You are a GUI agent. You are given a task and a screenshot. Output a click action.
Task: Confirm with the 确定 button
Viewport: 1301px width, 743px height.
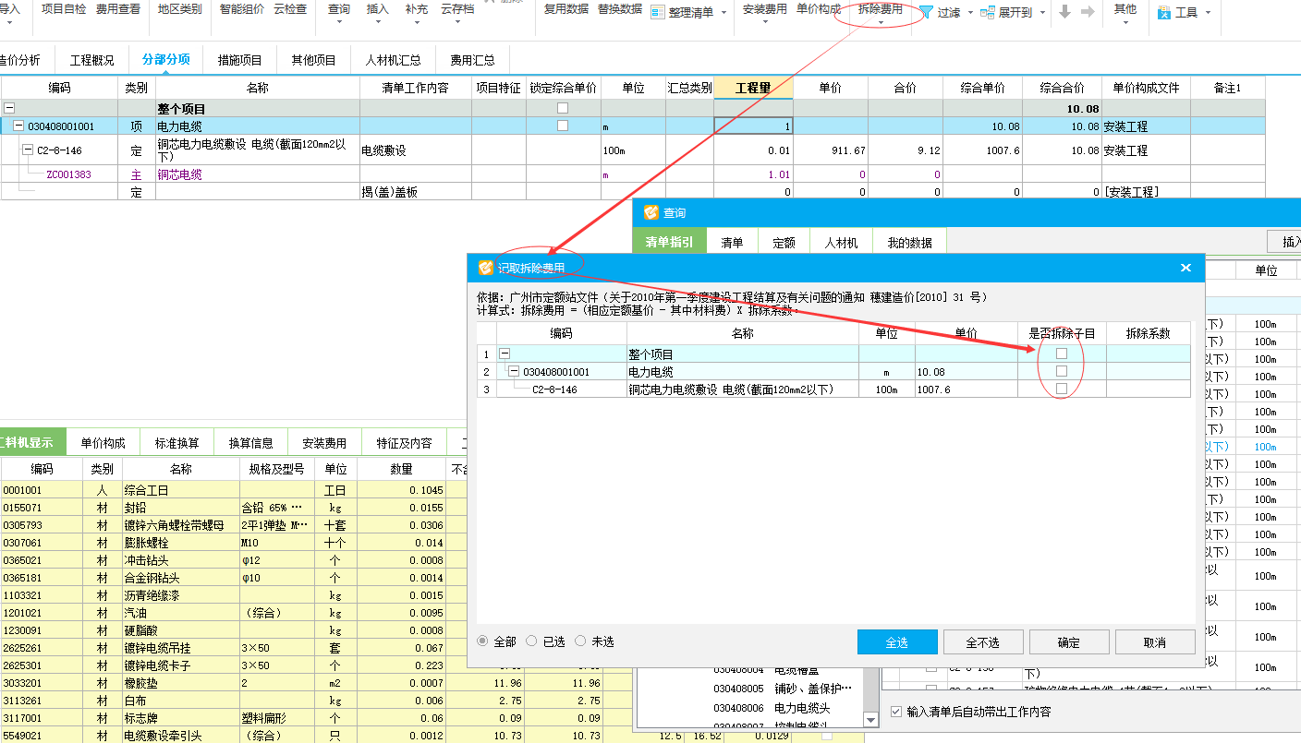[x=1069, y=642]
